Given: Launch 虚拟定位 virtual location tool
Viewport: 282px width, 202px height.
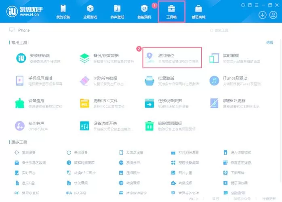Looking at the screenshot, I should [x=172, y=57].
